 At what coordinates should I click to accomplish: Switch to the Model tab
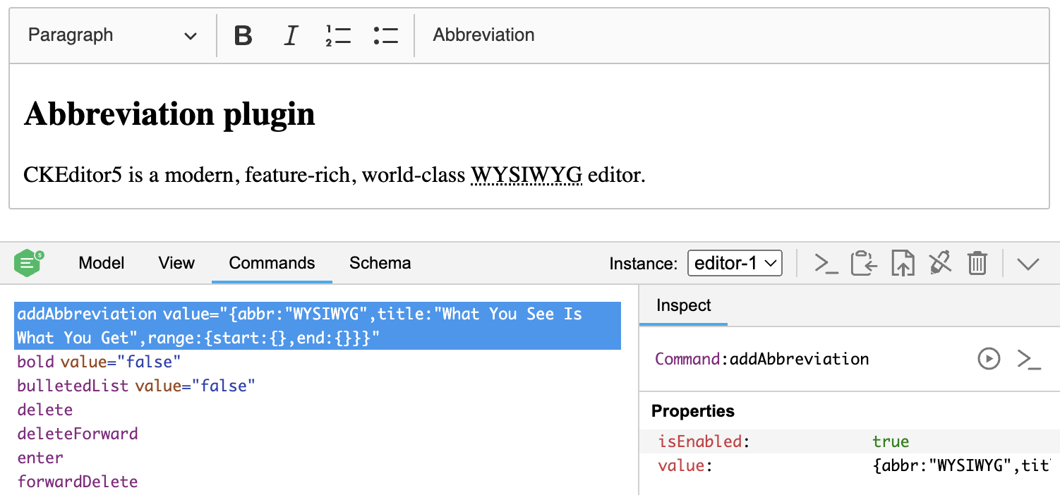(101, 263)
